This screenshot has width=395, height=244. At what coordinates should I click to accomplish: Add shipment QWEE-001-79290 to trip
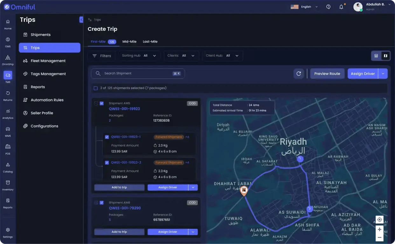pyautogui.click(x=119, y=232)
